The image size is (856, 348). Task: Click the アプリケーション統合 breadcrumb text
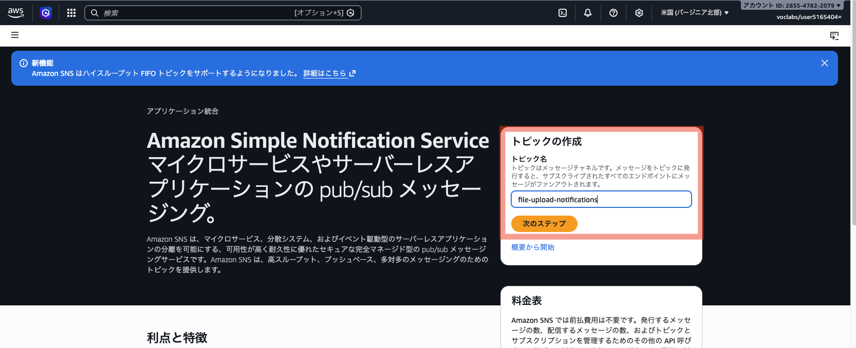(x=182, y=111)
